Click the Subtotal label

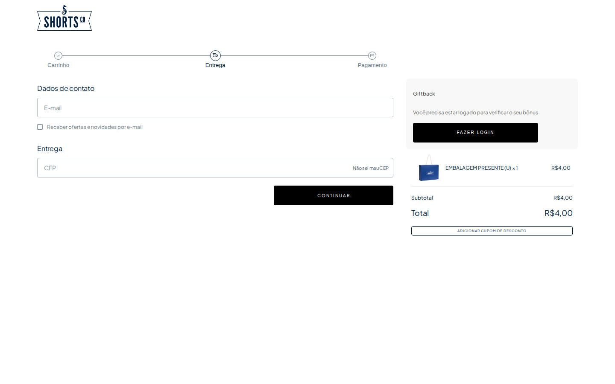click(x=422, y=198)
